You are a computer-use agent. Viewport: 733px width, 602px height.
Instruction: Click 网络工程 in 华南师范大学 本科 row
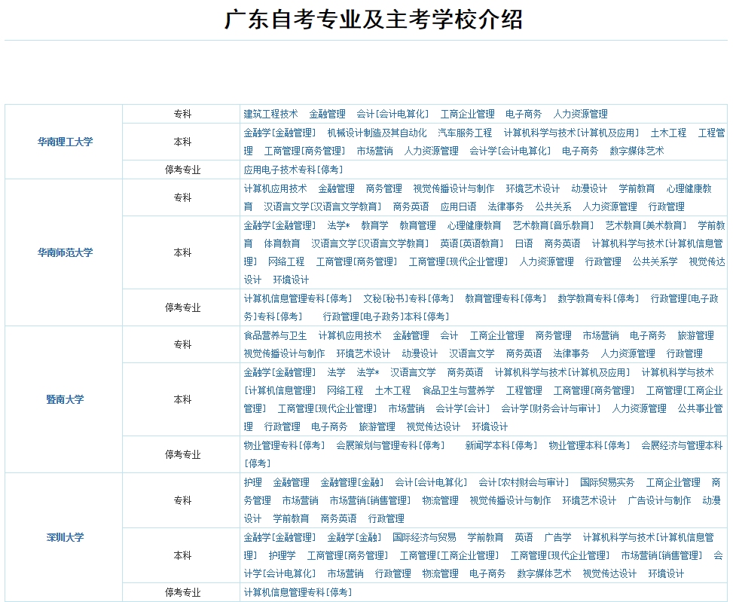[x=286, y=261]
